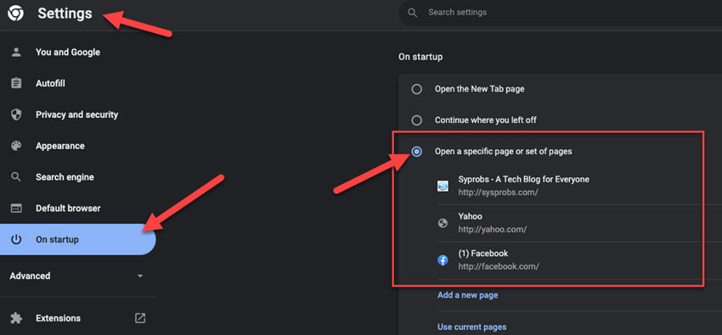The image size is (722, 335).
Task: Click Add a new page link
Action: tap(467, 295)
